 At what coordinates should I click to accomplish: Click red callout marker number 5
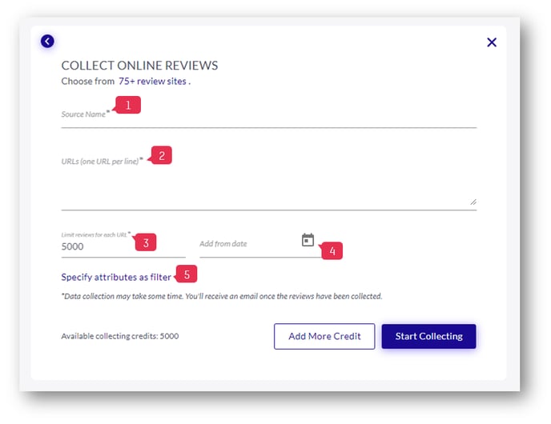tap(187, 274)
